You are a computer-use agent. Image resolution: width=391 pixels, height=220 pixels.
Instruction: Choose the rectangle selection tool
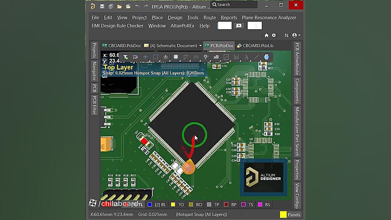point(155,57)
